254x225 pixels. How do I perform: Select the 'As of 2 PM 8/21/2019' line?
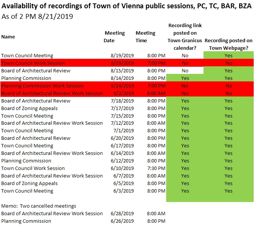(x=37, y=17)
